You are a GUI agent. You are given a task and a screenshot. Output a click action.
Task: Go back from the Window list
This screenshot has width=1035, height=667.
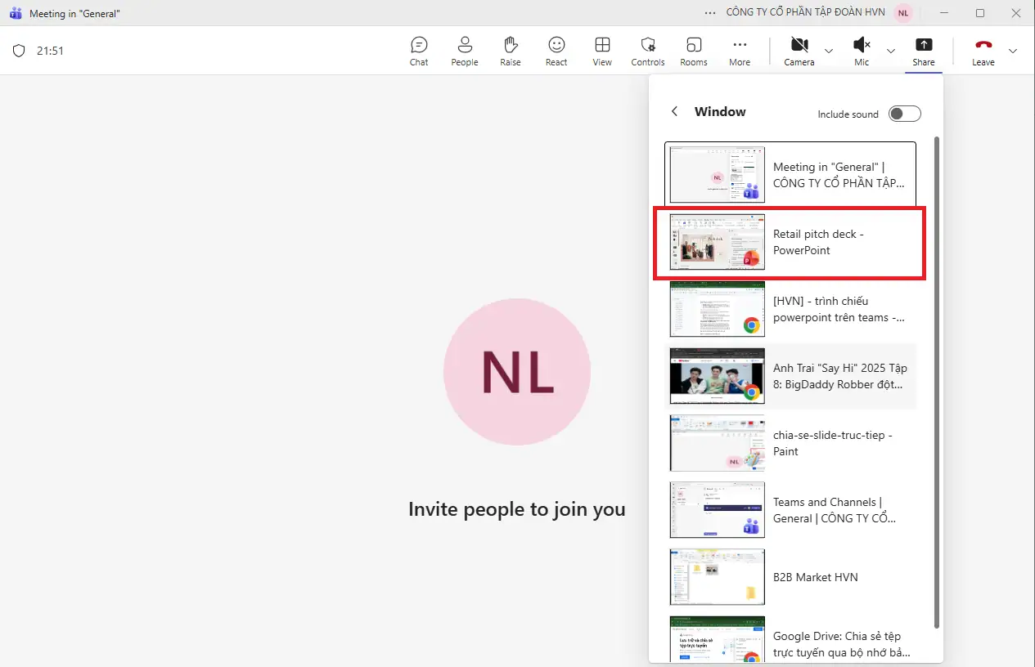click(x=675, y=112)
